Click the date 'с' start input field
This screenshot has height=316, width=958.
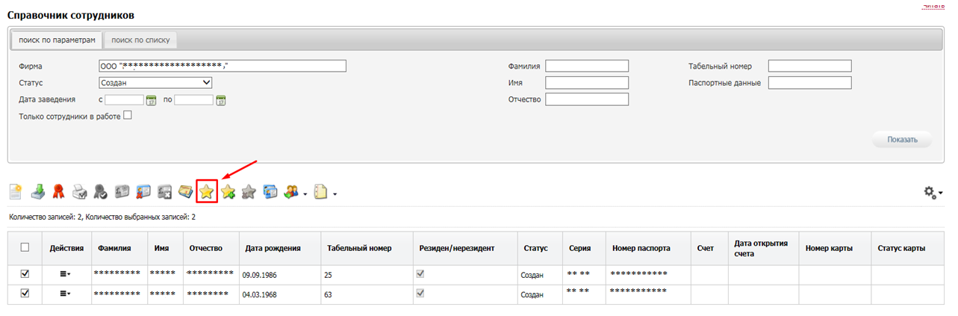124,100
